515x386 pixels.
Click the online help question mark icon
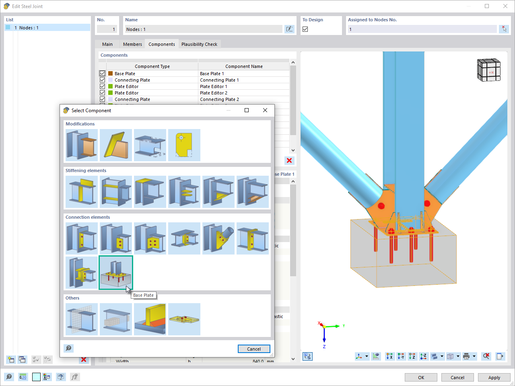(x=9, y=377)
